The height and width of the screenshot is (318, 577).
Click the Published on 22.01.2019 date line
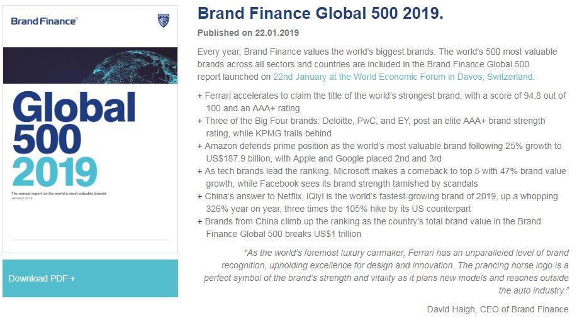click(248, 33)
